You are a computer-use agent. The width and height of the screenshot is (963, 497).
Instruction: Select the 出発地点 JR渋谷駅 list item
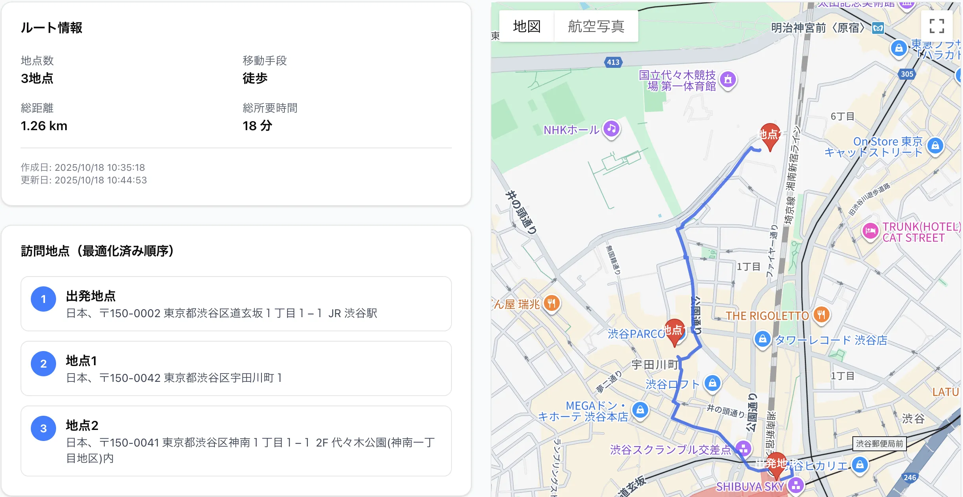tap(236, 304)
